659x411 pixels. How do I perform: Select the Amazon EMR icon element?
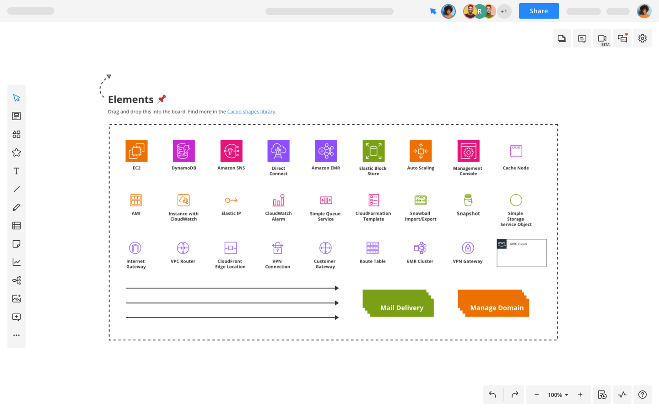[x=326, y=151]
